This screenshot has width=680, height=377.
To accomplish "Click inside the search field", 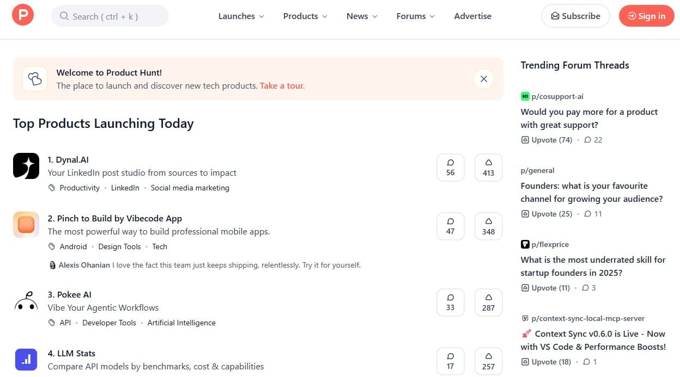I will [x=110, y=16].
